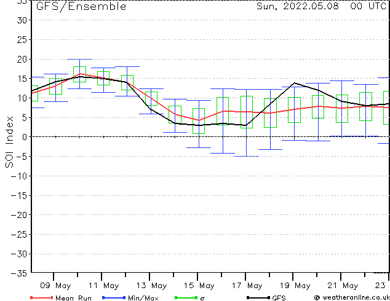
Task: Click the '21 May' x-axis label
Action: (343, 286)
